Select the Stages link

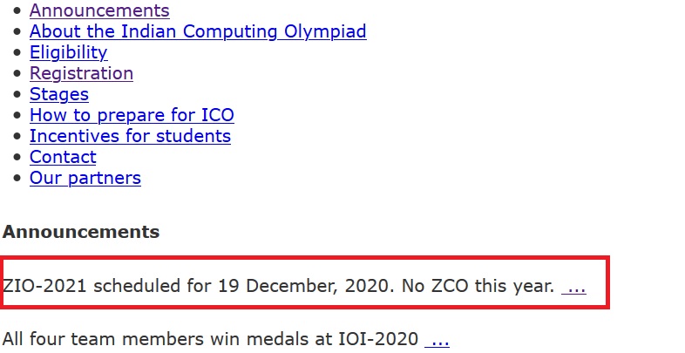pos(59,95)
